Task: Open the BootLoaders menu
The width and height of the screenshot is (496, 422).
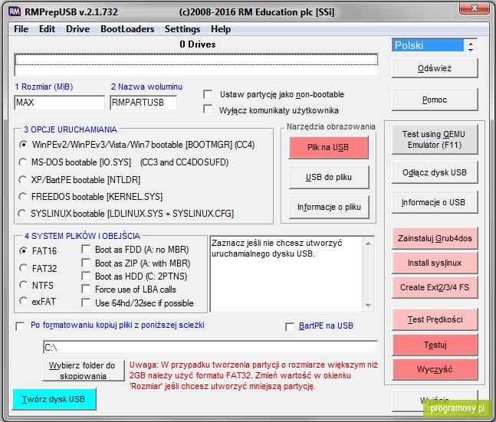Action: [127, 29]
